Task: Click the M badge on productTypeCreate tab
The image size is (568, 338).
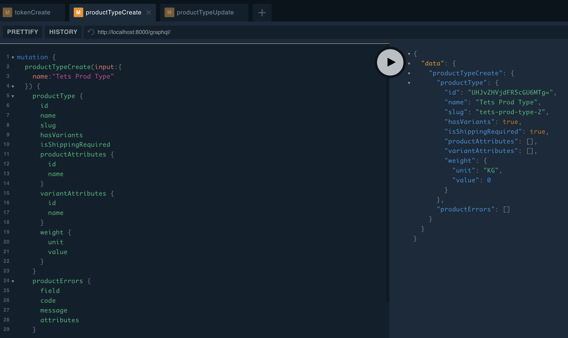Action: tap(78, 12)
